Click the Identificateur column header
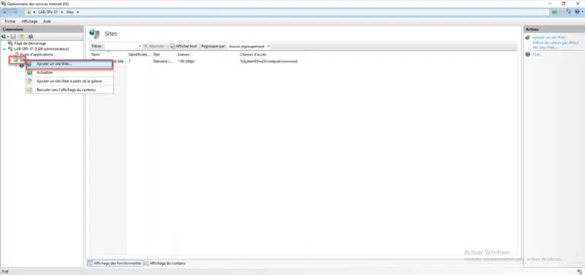Viewport: 585px width, 275px height. point(139,54)
